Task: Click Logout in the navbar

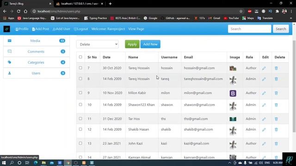Action: coord(81,29)
